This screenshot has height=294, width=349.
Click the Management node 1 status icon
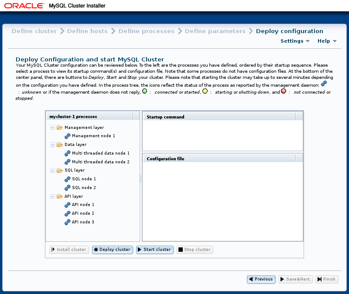click(x=67, y=136)
